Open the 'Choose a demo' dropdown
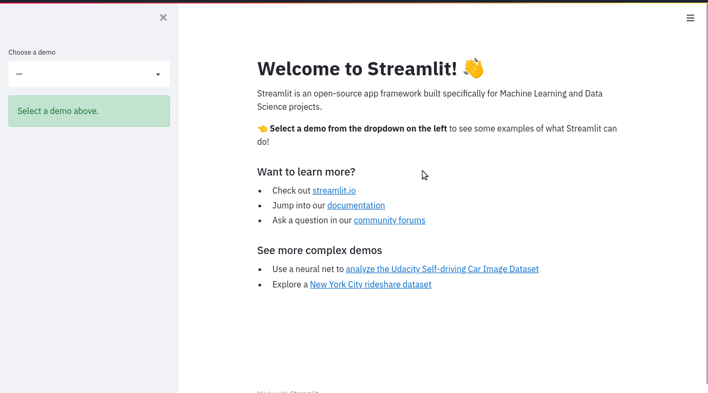 (89, 74)
